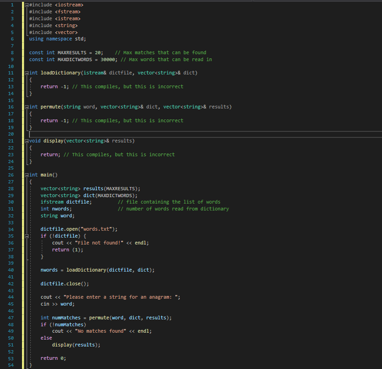Click the #include <fstream> line

pos(55,11)
